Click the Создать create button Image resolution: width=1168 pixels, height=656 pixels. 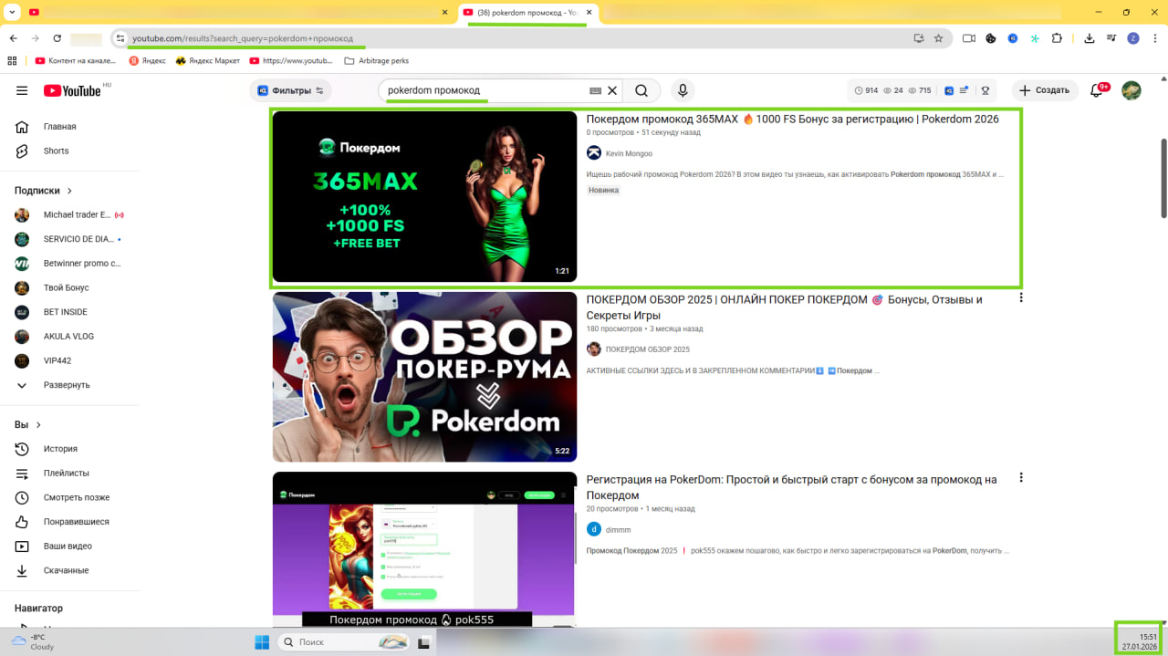point(1045,90)
